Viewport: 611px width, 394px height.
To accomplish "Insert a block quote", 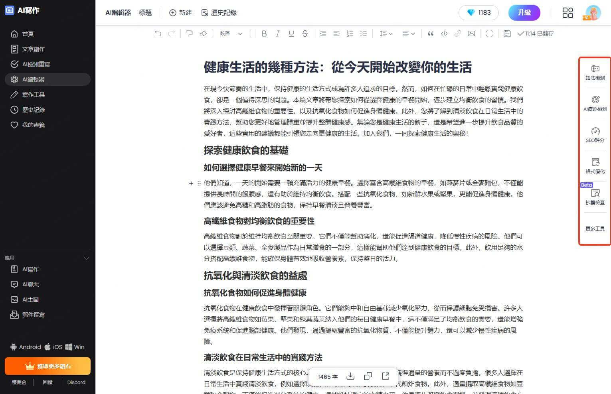I will point(431,33).
